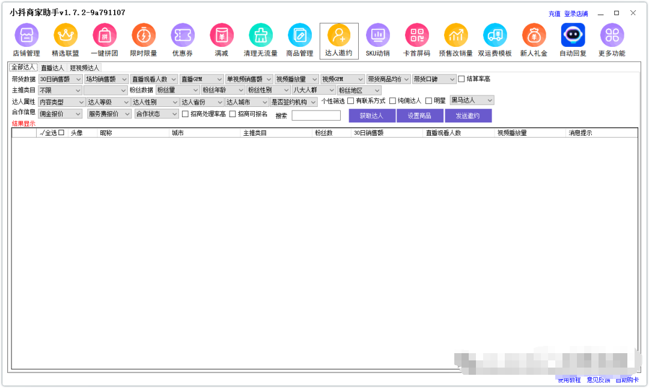Open the 达人省份 dropdown
Image resolution: width=649 pixels, height=388 pixels.
click(x=202, y=102)
